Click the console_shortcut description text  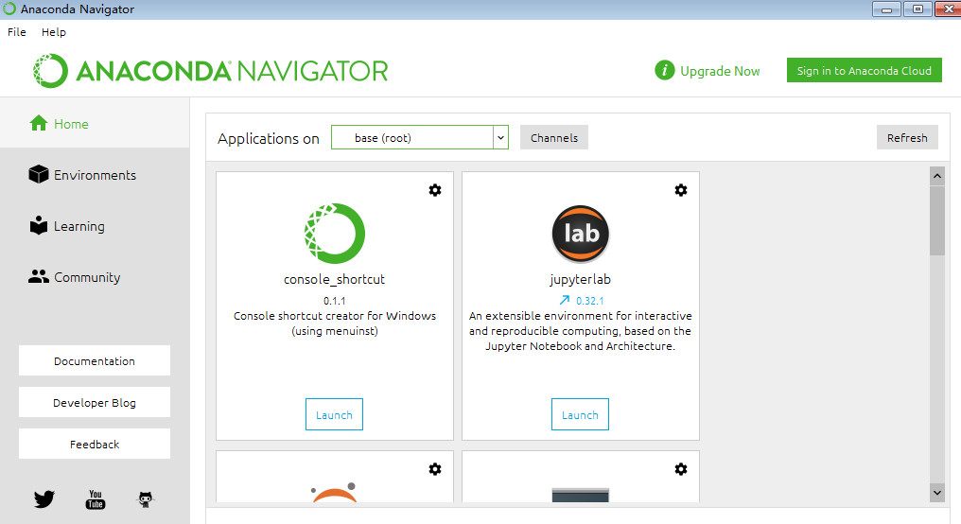[335, 323]
